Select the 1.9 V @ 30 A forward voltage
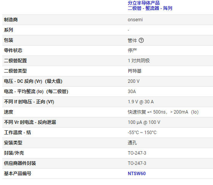Image resolution: width=213 pixels, height=185 pixels. 140,102
